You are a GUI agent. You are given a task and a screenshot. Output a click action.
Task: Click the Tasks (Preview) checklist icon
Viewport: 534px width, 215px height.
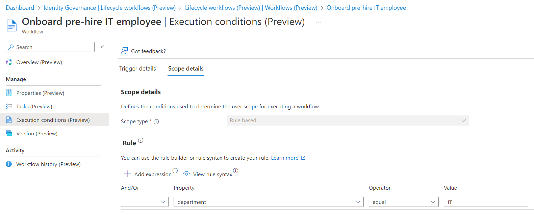pos(9,106)
